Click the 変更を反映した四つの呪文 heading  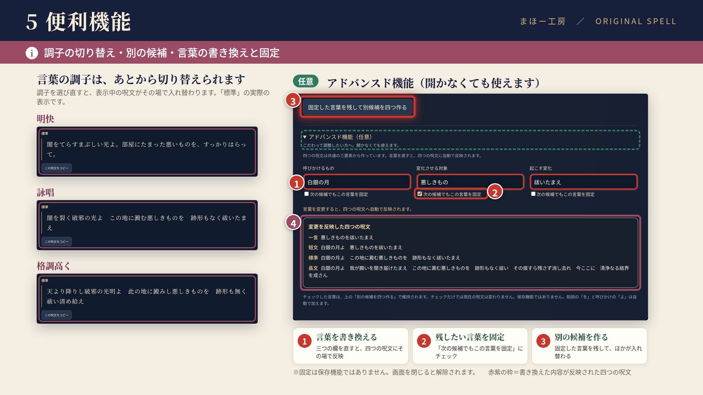339,227
